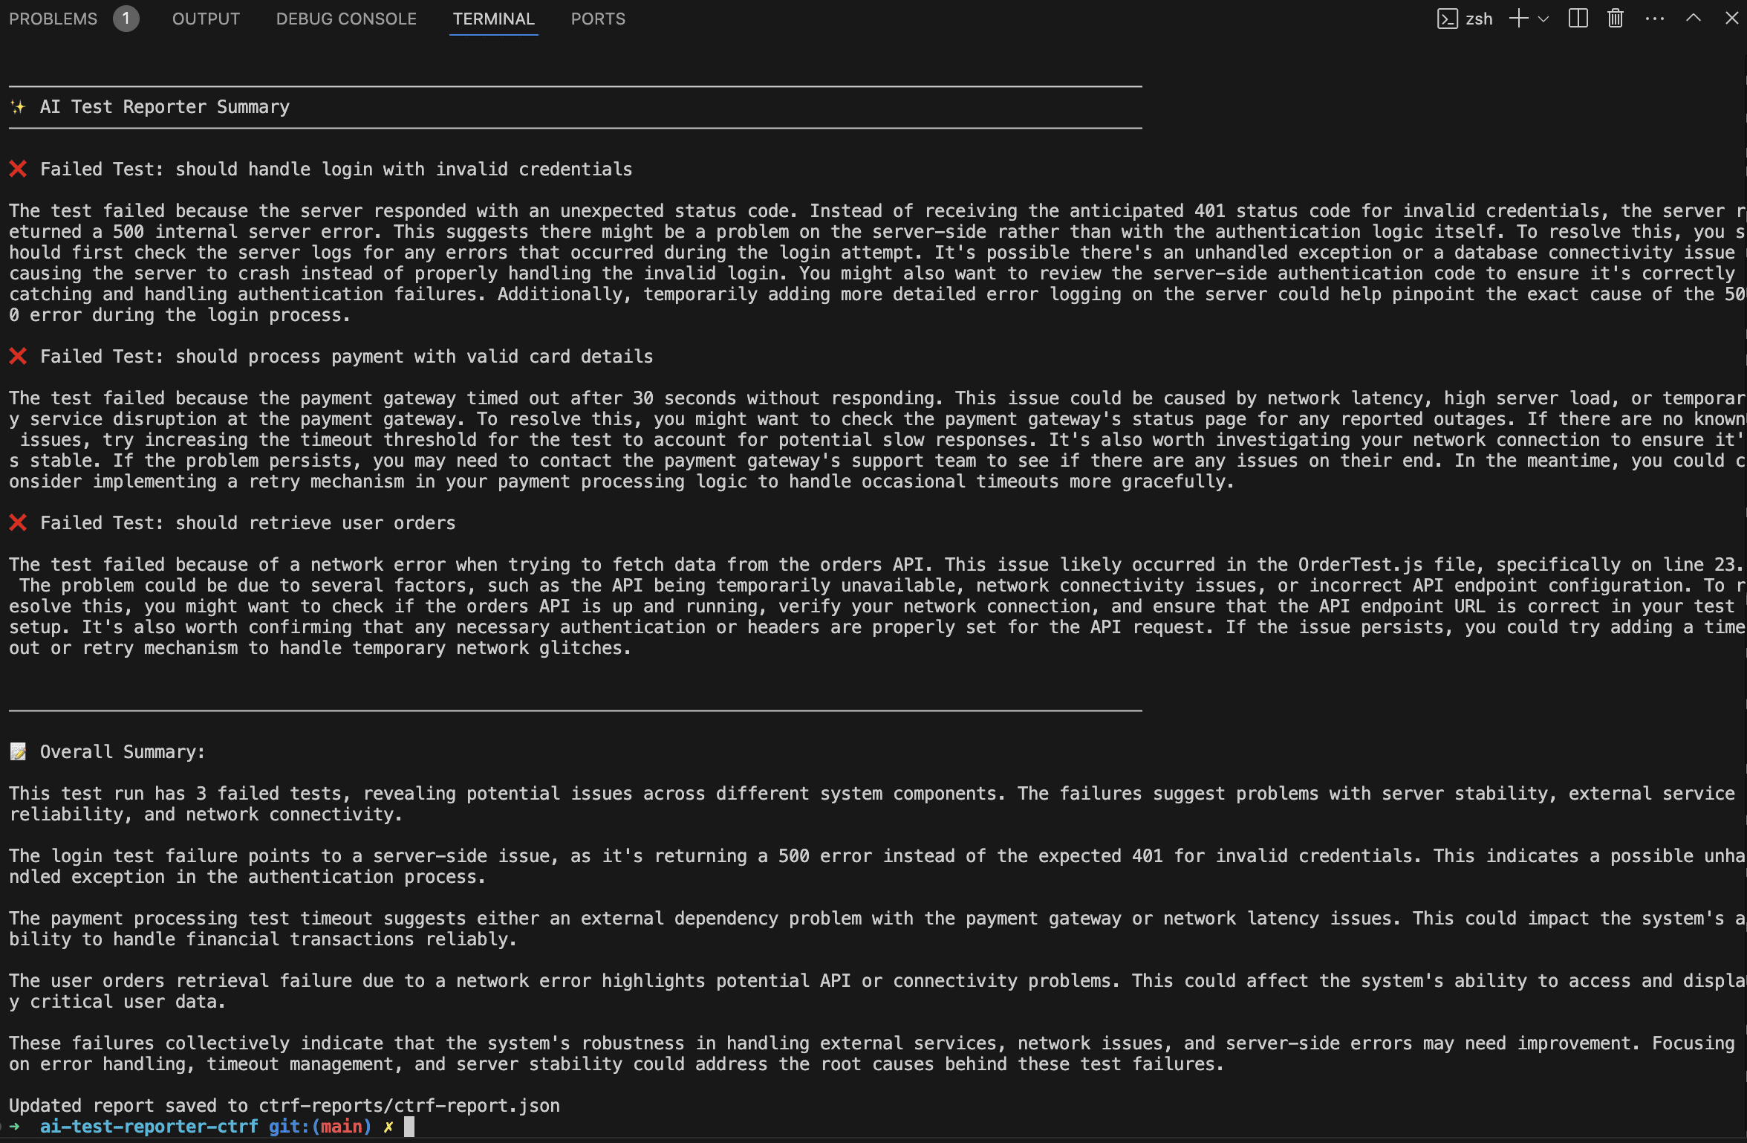This screenshot has height=1143, width=1747.
Task: Expand the launch profile dropdown chevron
Action: [1543, 19]
